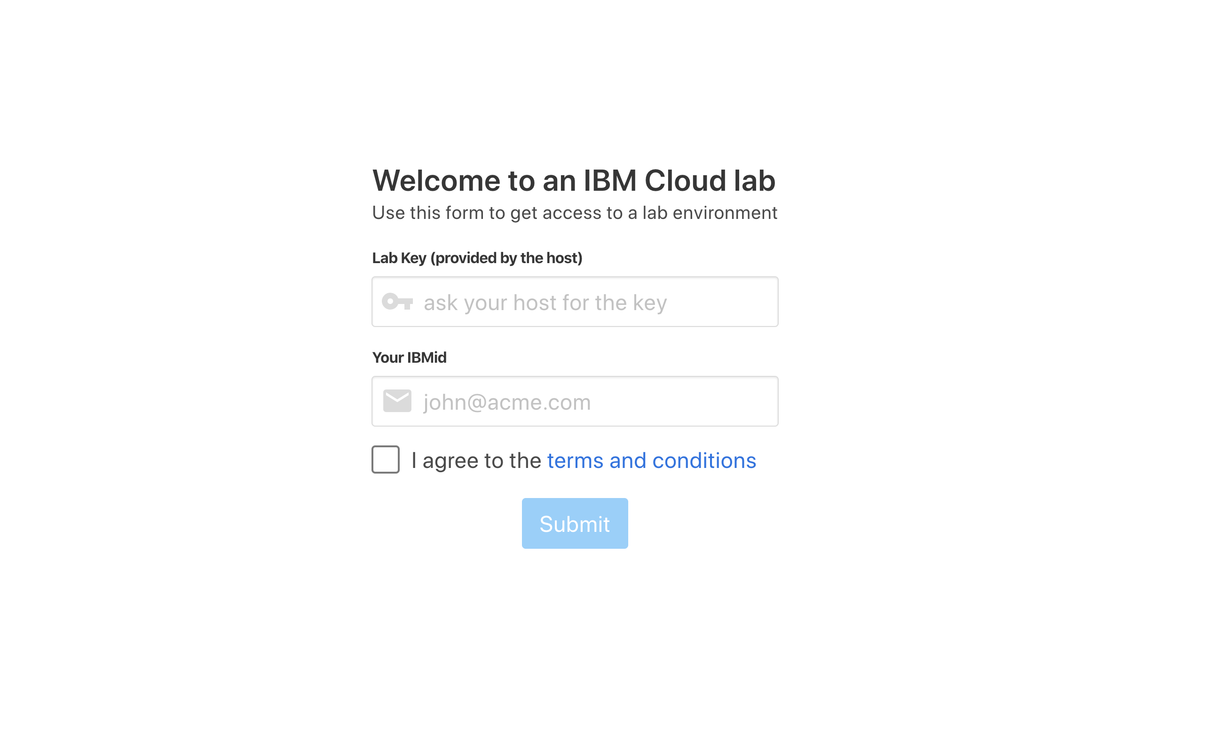The height and width of the screenshot is (732, 1232).
Task: Click the 'Welcome to an IBM Cloud lab' heading
Action: coord(574,180)
